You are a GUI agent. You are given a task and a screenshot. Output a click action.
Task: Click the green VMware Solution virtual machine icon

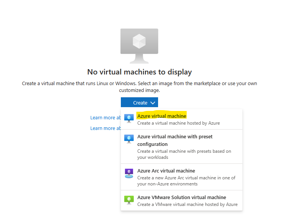[x=129, y=200]
